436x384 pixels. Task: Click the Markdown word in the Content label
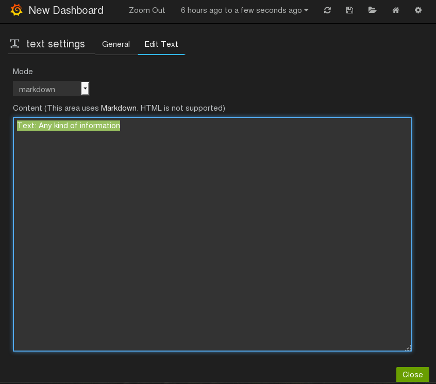click(x=119, y=108)
